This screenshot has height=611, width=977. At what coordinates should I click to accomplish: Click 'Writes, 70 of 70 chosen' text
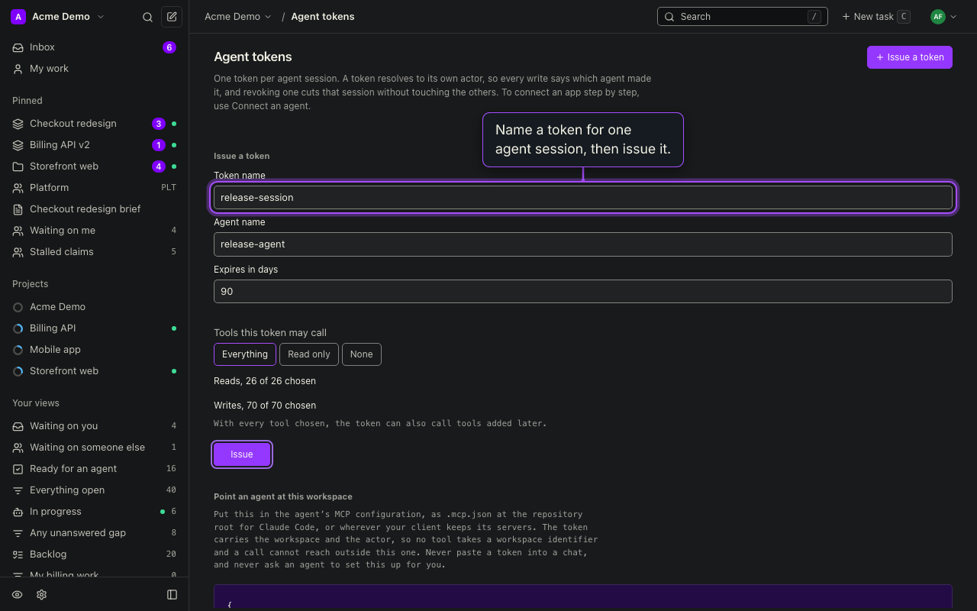(x=265, y=406)
